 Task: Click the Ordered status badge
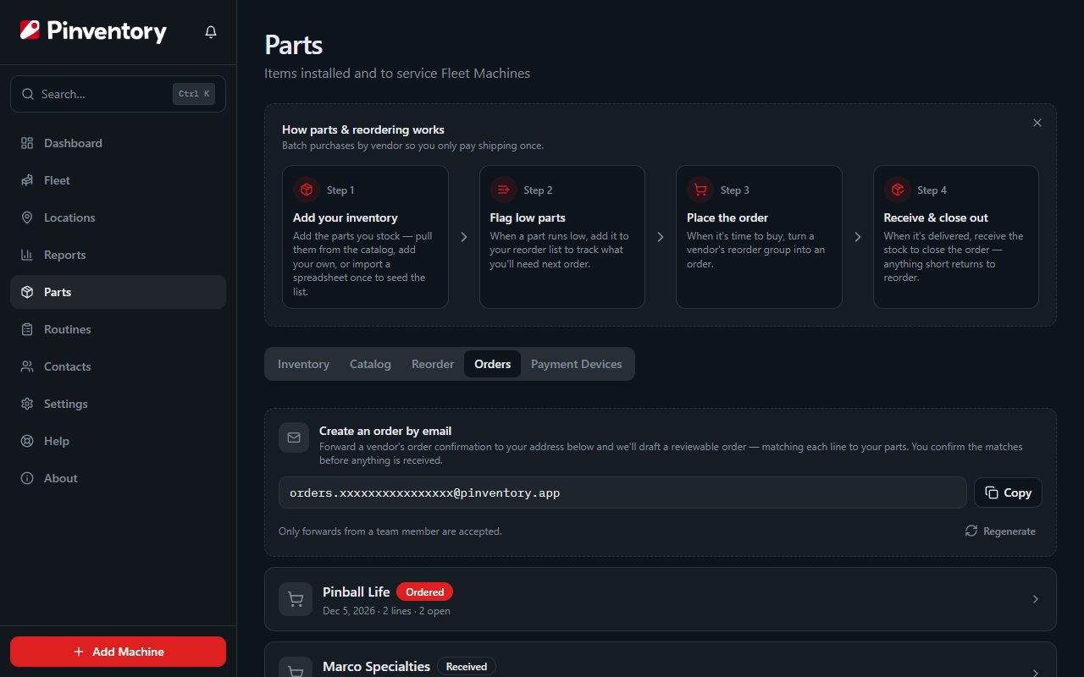pos(425,592)
